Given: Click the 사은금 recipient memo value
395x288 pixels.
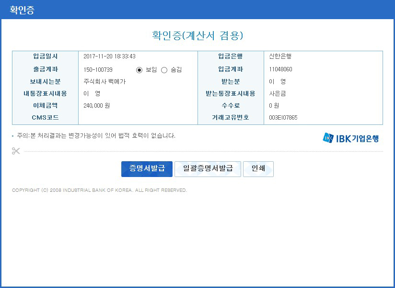Looking at the screenshot, I should tap(278, 93).
